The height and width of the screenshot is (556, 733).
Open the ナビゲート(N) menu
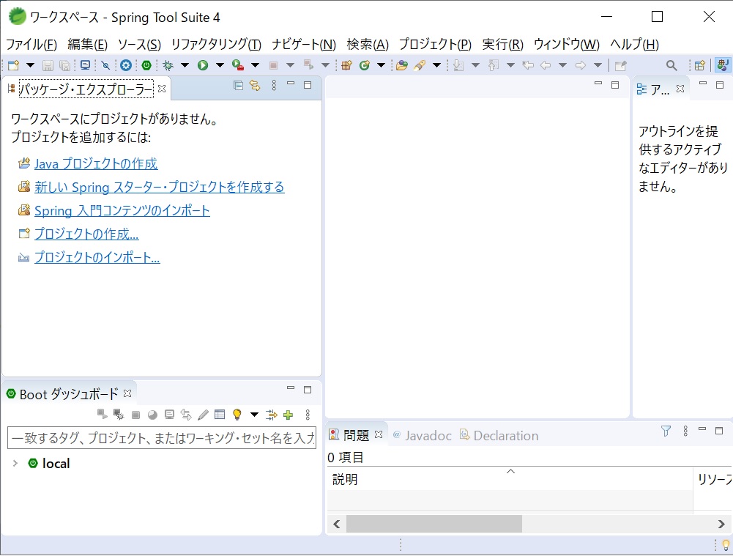click(304, 45)
